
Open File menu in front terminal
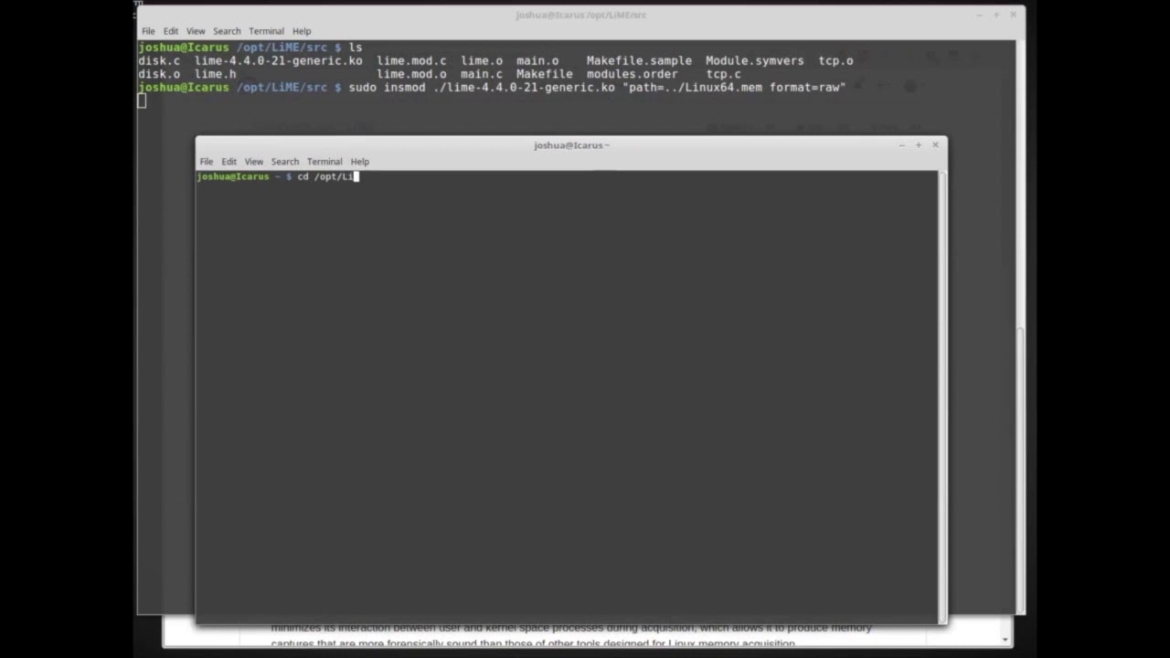(x=207, y=162)
